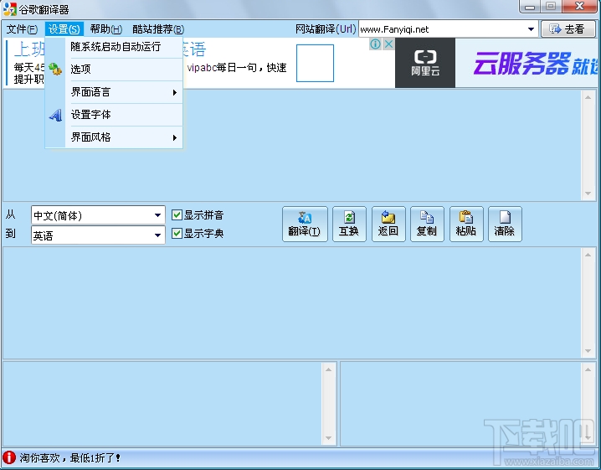Viewport: 601px width, 470px height.
Task: Click the Clear (清除) button
Action: (505, 224)
